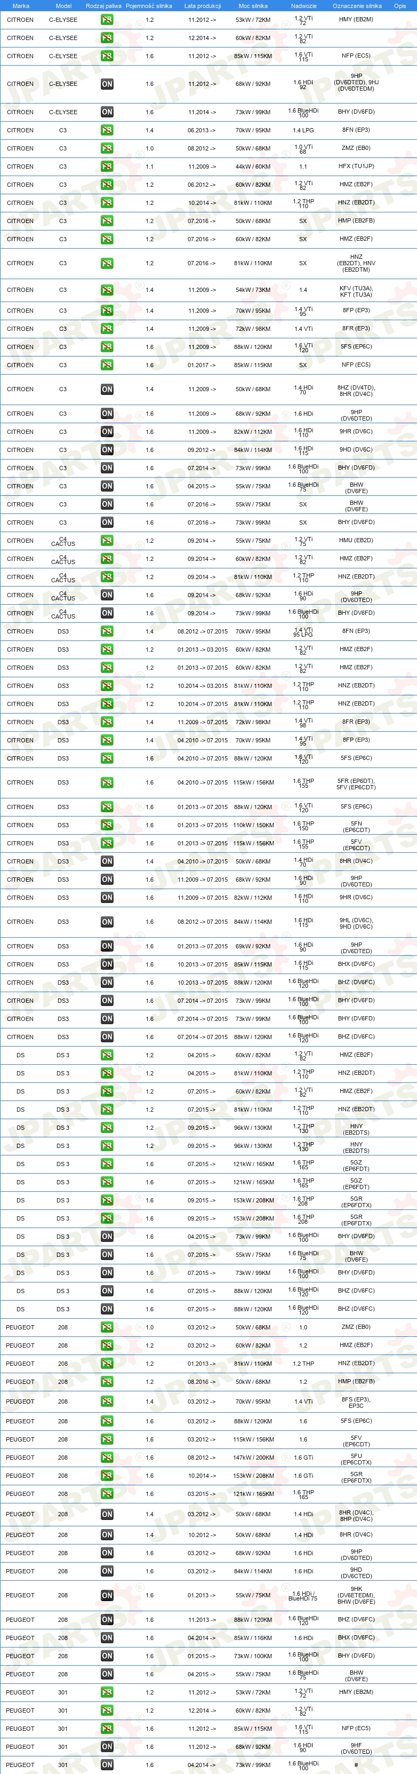Viewport: 417px width, 1774px height.
Task: Select the '54kW / 73KM' power cell
Action: [253, 290]
